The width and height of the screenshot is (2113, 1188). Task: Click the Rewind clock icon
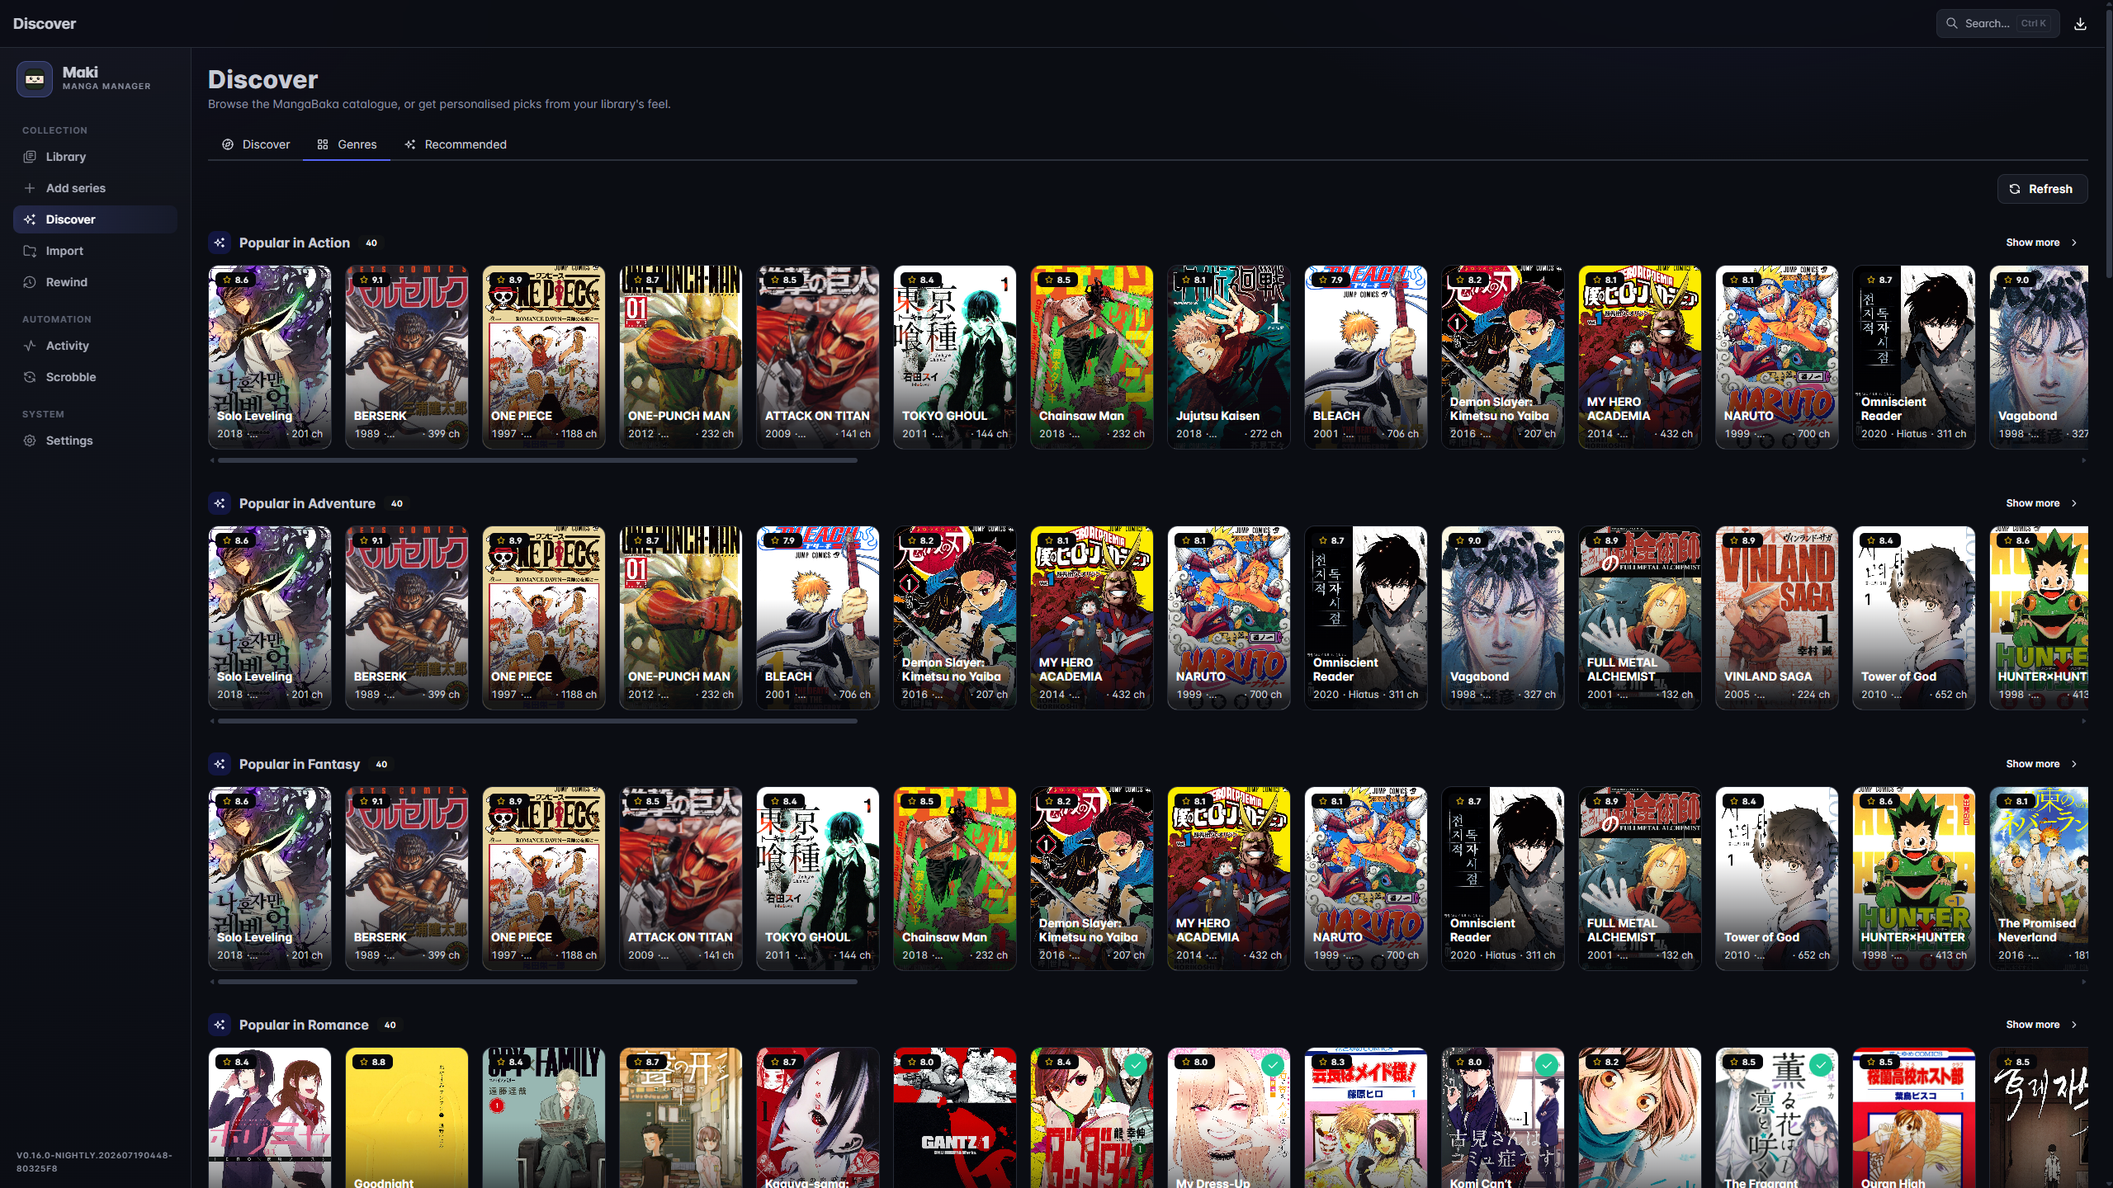tap(30, 282)
